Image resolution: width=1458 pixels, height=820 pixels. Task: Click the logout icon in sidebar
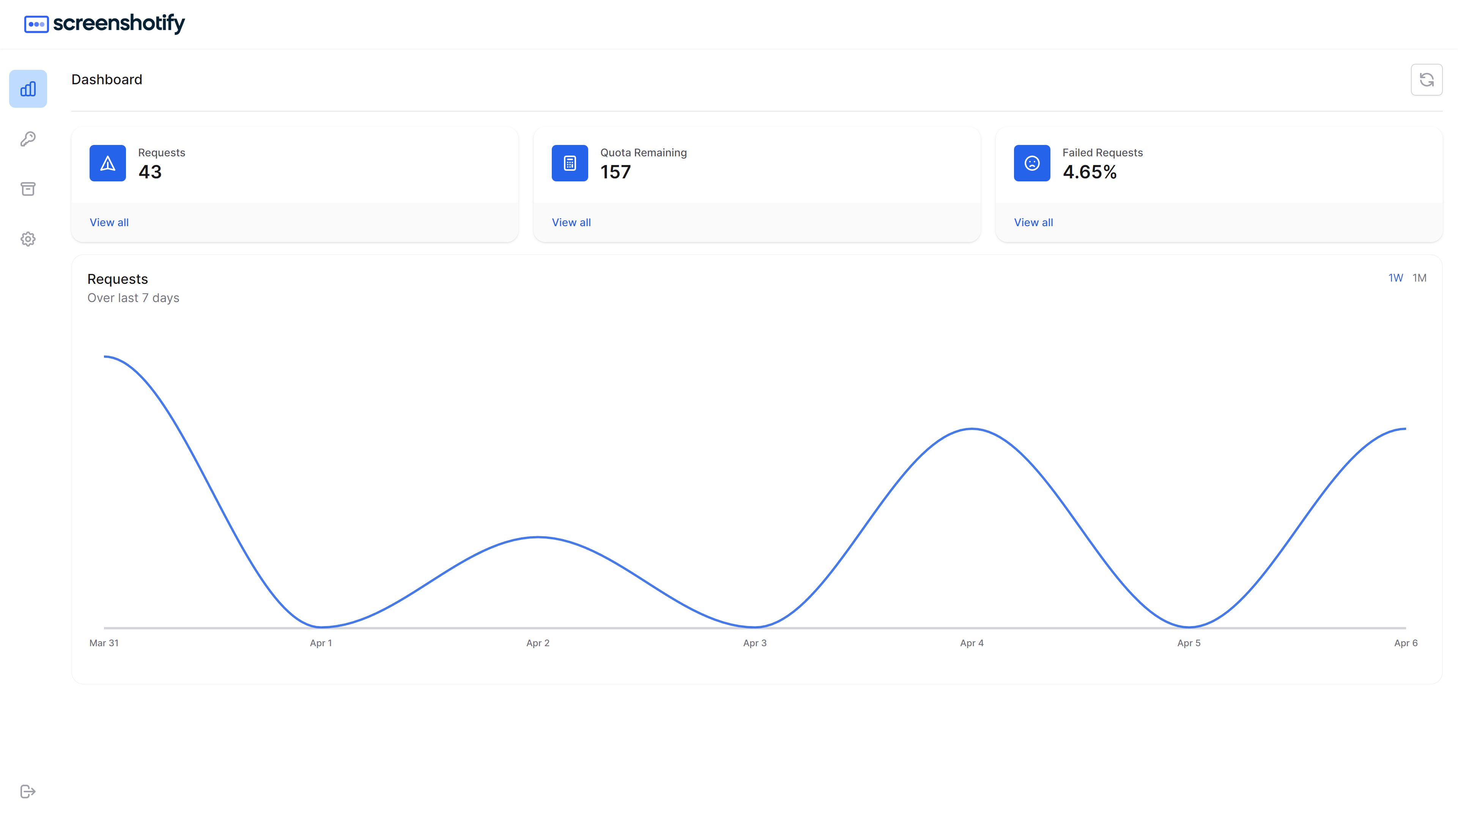[28, 791]
